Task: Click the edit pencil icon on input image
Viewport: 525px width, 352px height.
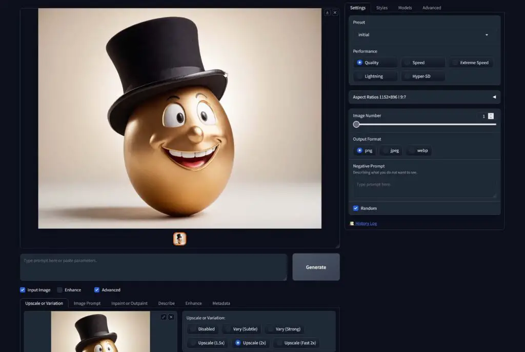Action: [164, 317]
